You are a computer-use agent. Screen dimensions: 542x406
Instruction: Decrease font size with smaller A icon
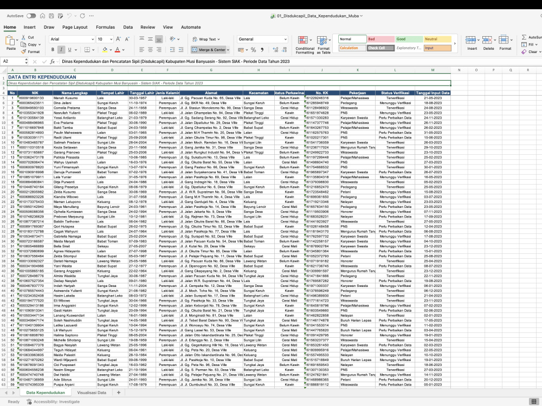[127, 40]
